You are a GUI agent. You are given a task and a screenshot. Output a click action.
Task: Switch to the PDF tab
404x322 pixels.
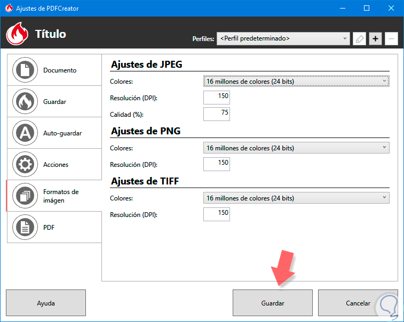tap(54, 227)
